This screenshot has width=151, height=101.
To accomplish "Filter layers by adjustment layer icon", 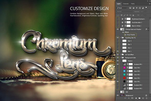I will (x=133, y=8).
